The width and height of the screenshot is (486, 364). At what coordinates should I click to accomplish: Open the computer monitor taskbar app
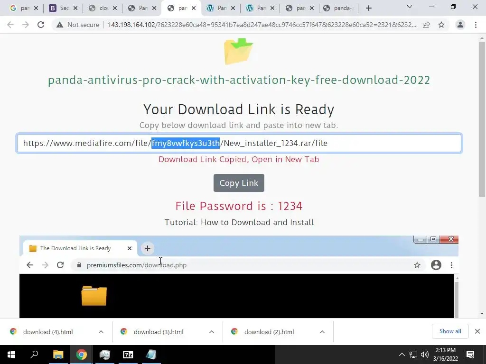coord(104,355)
